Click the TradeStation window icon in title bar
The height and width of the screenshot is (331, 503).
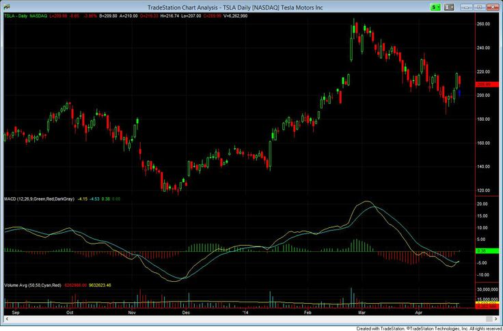(7, 7)
